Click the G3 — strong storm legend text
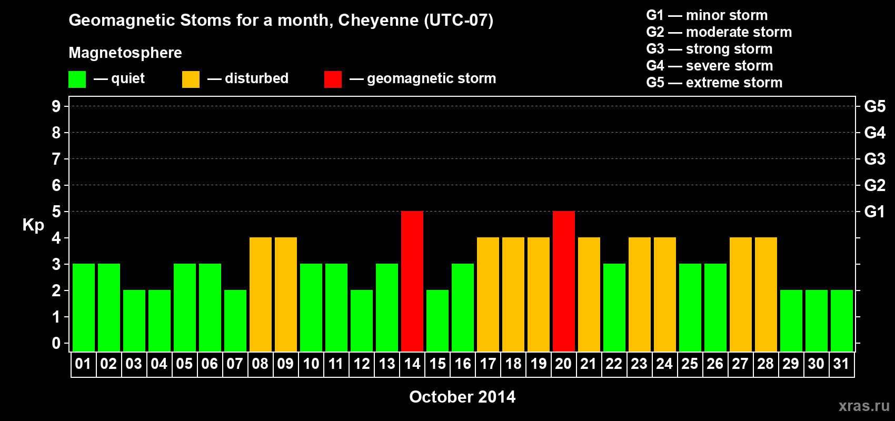895x421 pixels. (709, 49)
